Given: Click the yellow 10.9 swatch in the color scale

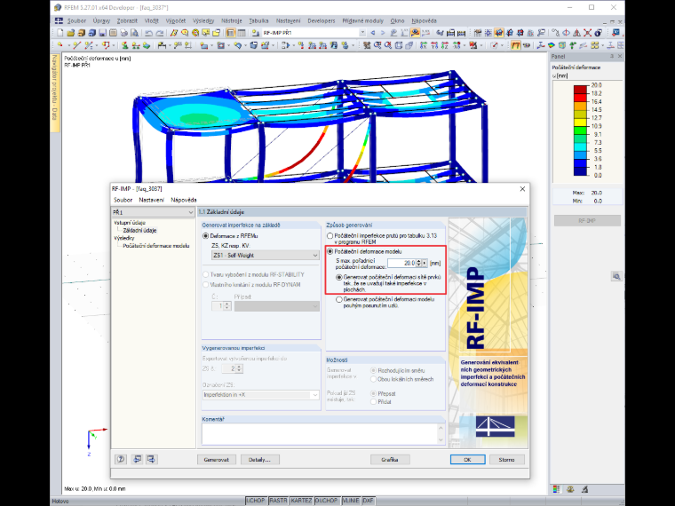Looking at the screenshot, I should 580,122.
